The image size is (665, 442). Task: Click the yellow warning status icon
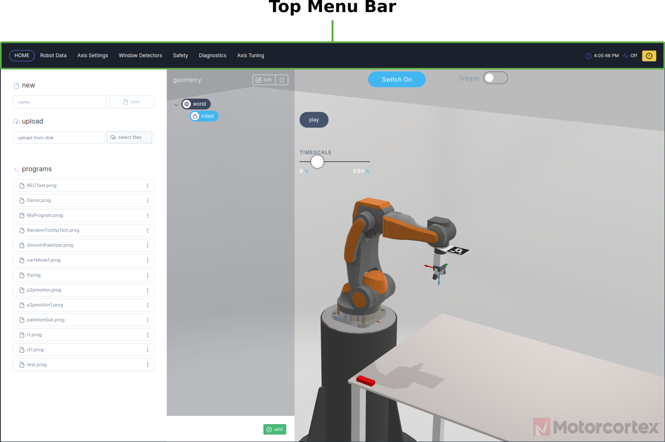click(649, 56)
